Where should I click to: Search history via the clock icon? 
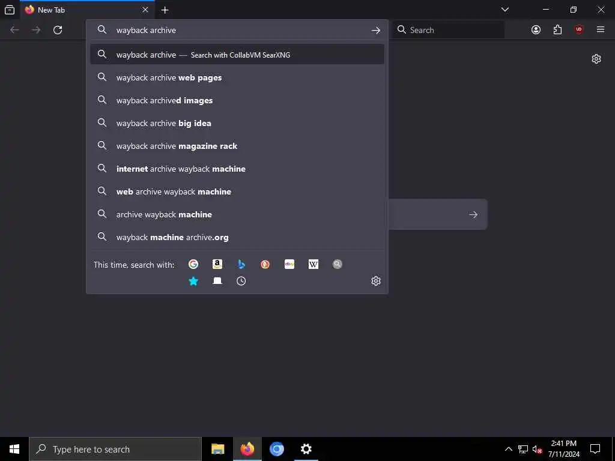point(241,281)
